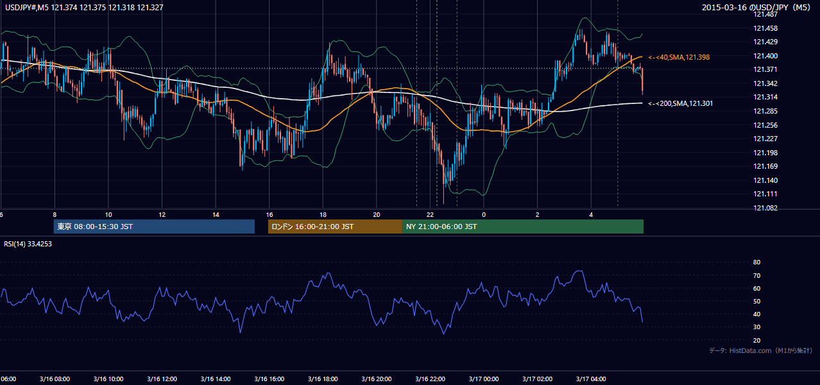Click the hour 12 tick under the price chart
The height and width of the screenshot is (385, 820).
162,214
